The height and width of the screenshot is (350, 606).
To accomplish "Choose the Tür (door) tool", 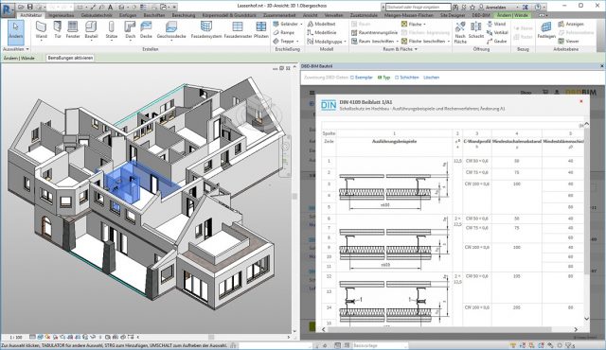I will [x=58, y=30].
